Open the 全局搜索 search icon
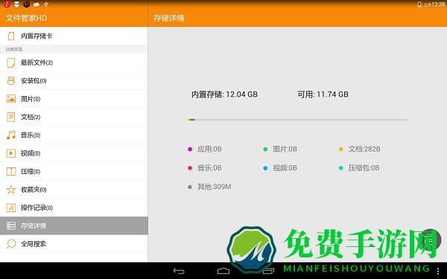The width and height of the screenshot is (447, 279). click(x=11, y=244)
